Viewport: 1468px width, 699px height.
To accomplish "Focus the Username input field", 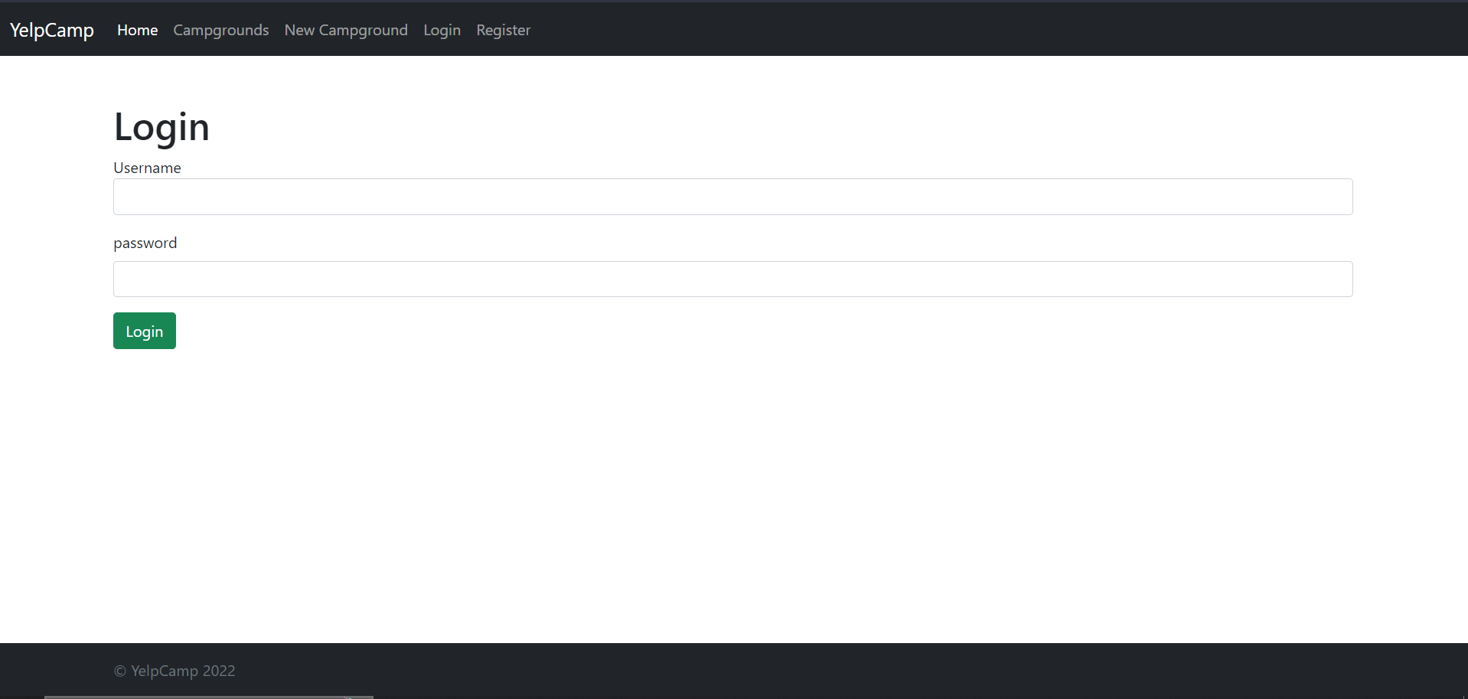I will pyautogui.click(x=733, y=197).
